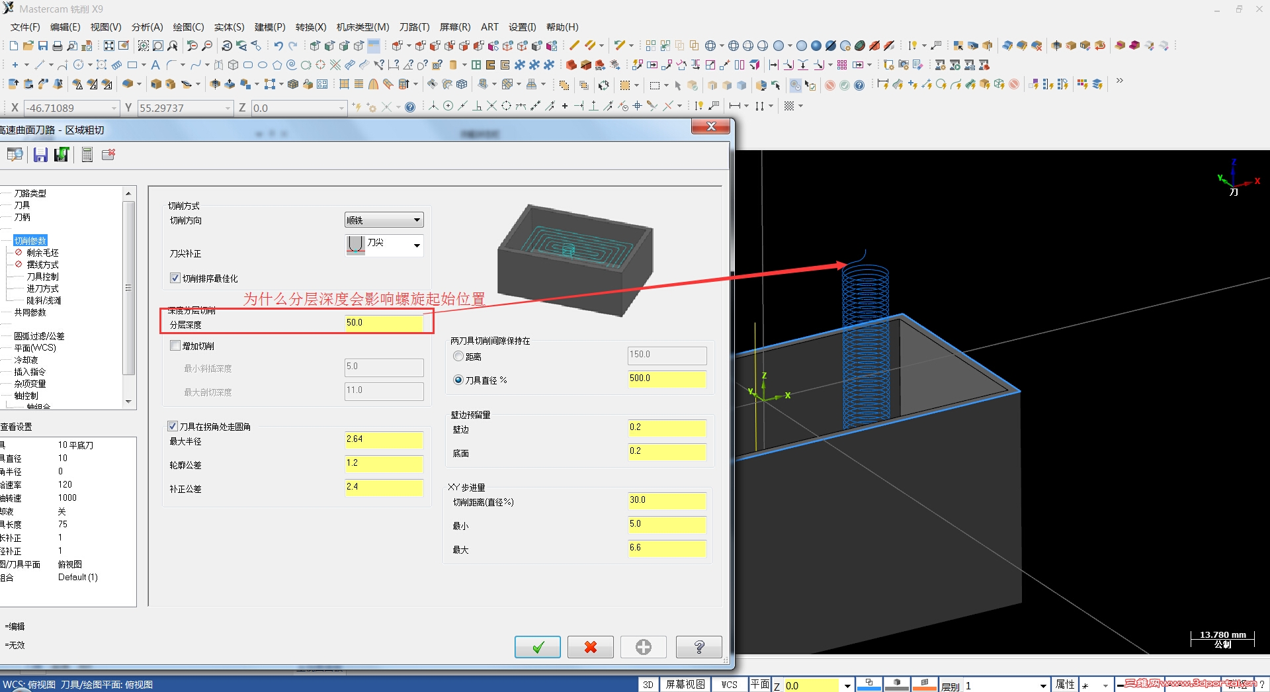The height and width of the screenshot is (692, 1270).
Task: Open the status bar Z depth dropdown
Action: pyautogui.click(x=847, y=685)
